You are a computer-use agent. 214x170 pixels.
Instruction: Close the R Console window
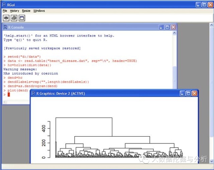click(173, 27)
